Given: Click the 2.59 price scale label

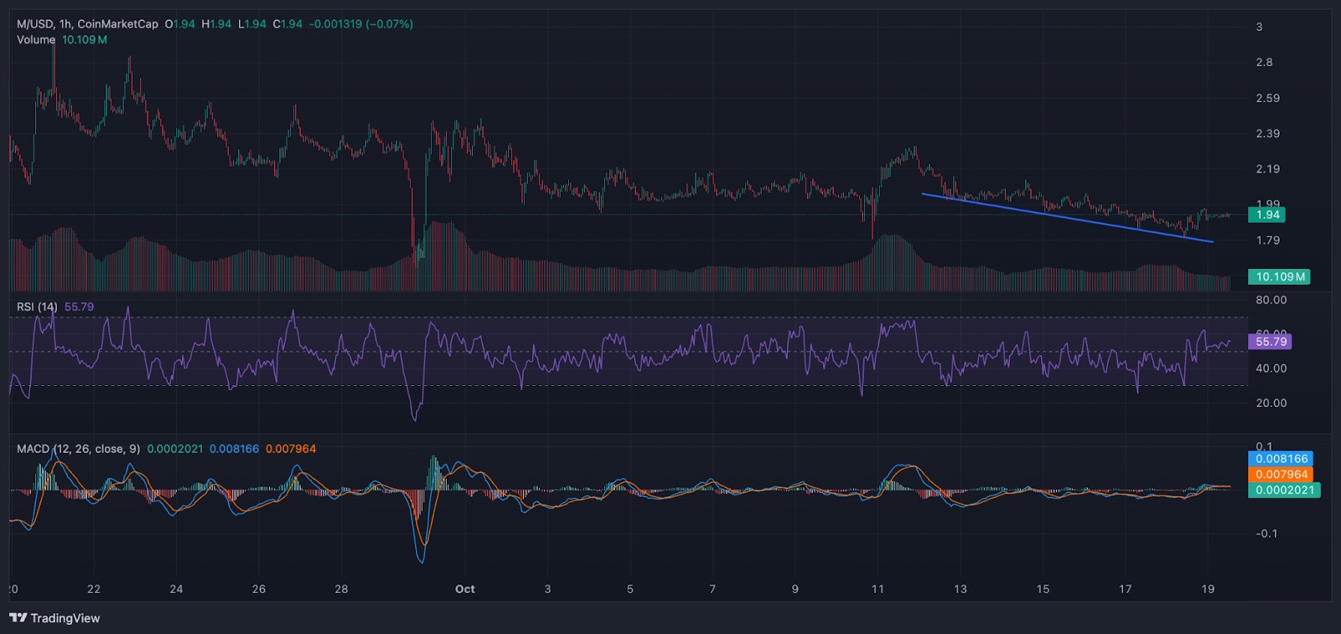Looking at the screenshot, I should pyautogui.click(x=1267, y=98).
